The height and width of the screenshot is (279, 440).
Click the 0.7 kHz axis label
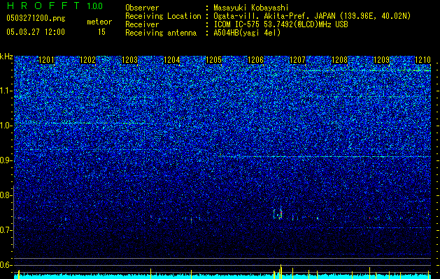coord(6,230)
